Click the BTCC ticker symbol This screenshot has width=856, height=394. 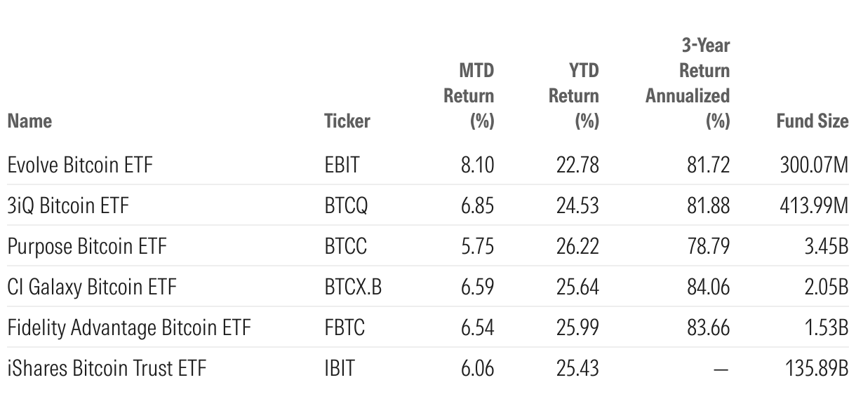coord(345,247)
